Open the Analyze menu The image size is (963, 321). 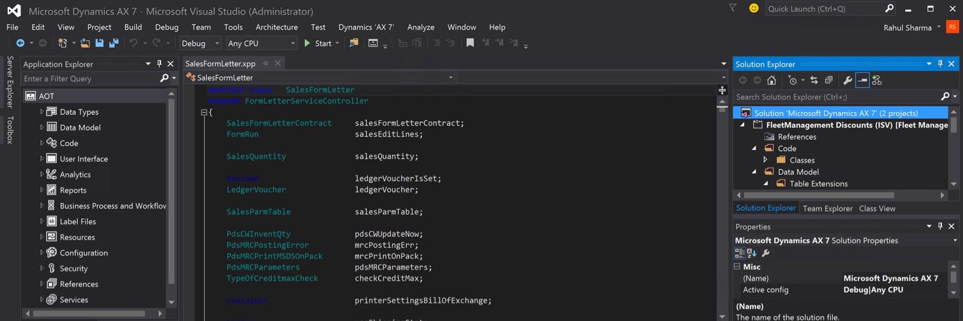(x=421, y=27)
